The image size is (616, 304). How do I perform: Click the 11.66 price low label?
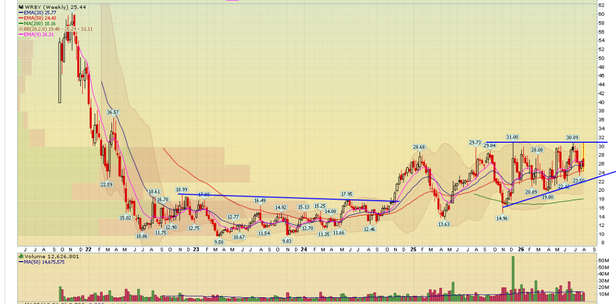tap(338, 233)
